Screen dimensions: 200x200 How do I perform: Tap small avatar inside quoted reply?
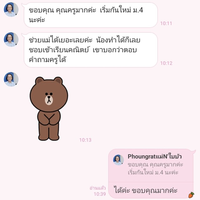(118, 160)
